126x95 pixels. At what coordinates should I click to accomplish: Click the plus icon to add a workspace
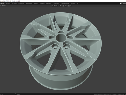[77, 4]
